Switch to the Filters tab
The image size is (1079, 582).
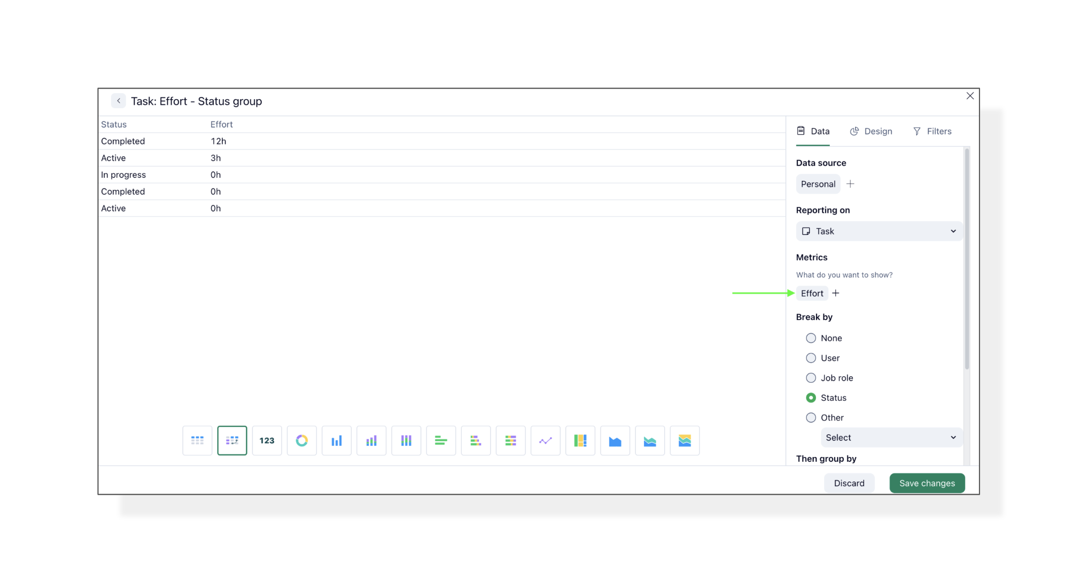click(x=932, y=131)
